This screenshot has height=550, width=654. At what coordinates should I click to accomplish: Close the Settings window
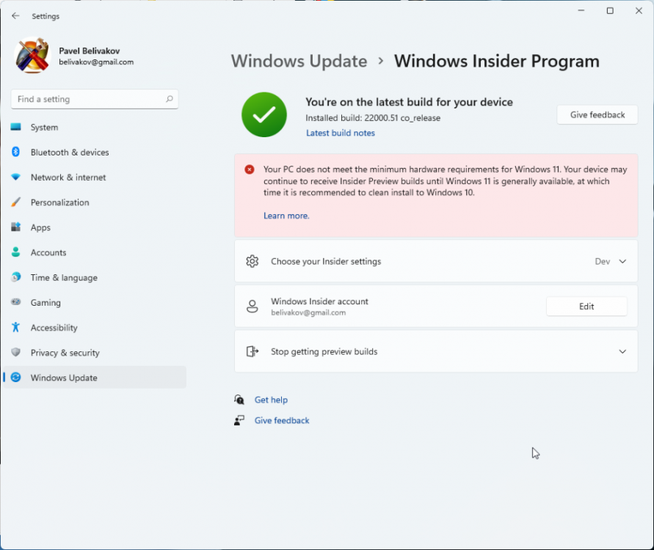tap(639, 10)
